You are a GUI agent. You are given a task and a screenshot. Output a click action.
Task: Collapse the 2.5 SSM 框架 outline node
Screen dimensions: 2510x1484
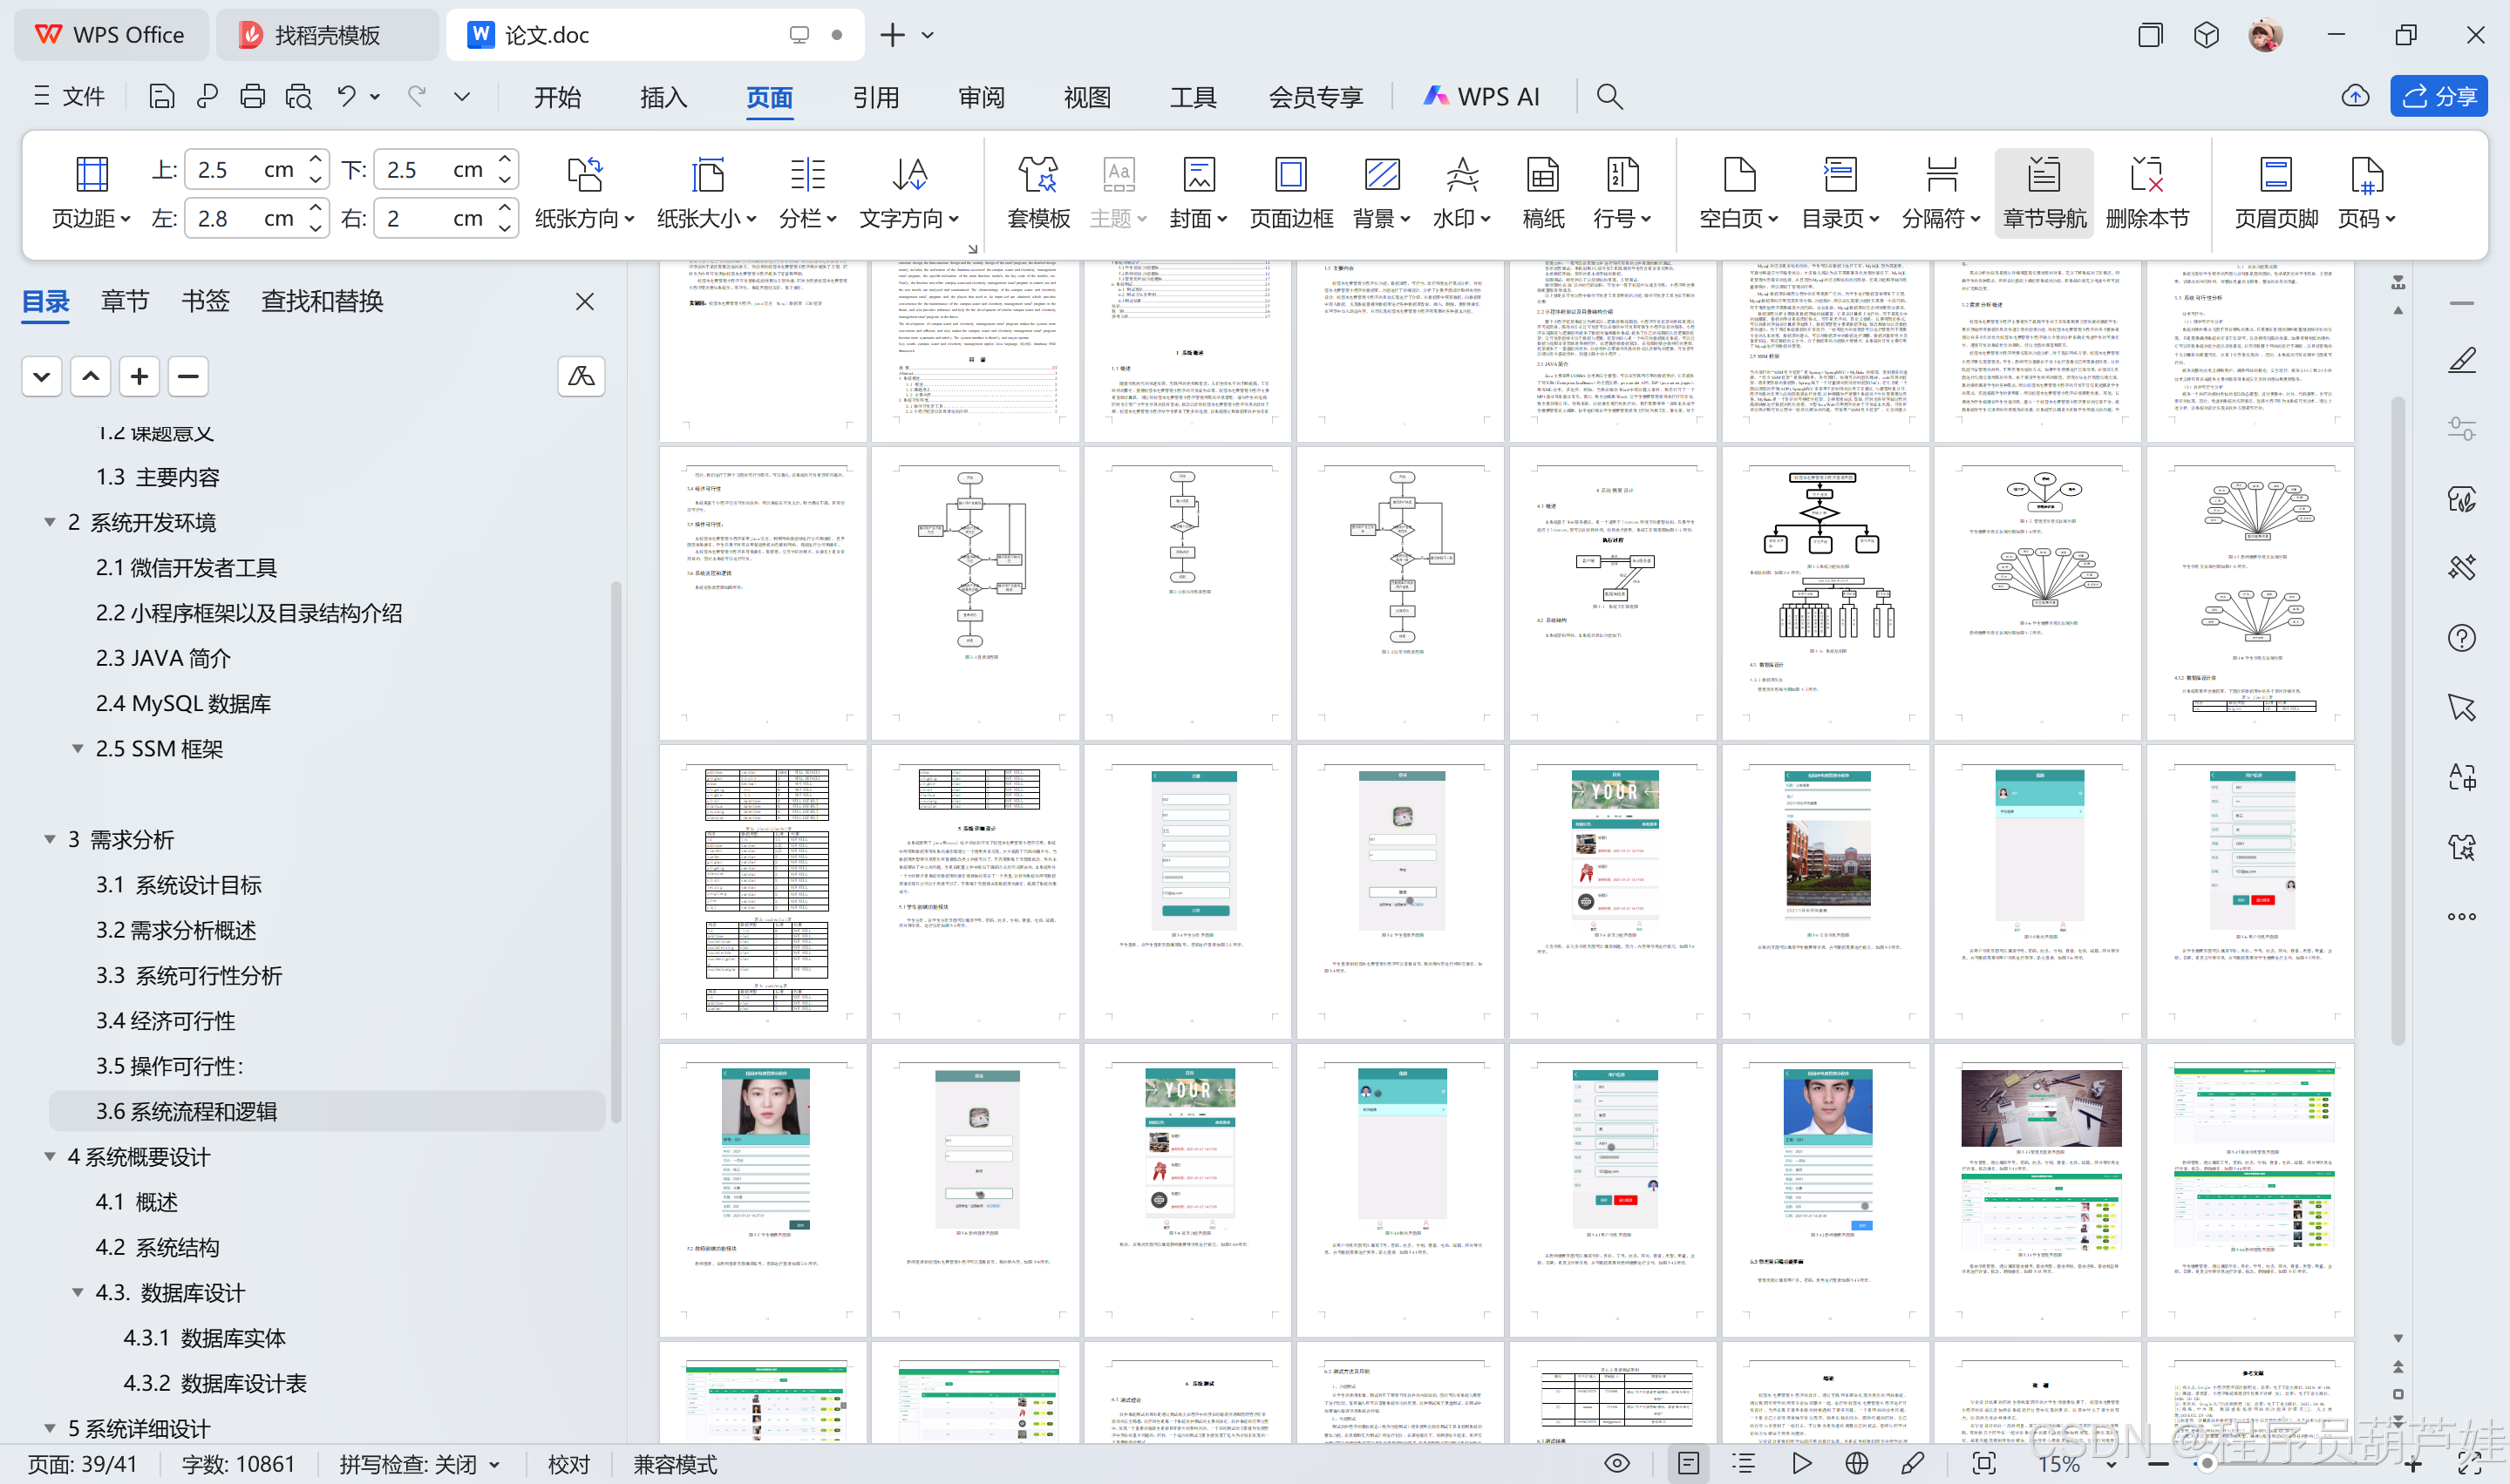coord(77,748)
